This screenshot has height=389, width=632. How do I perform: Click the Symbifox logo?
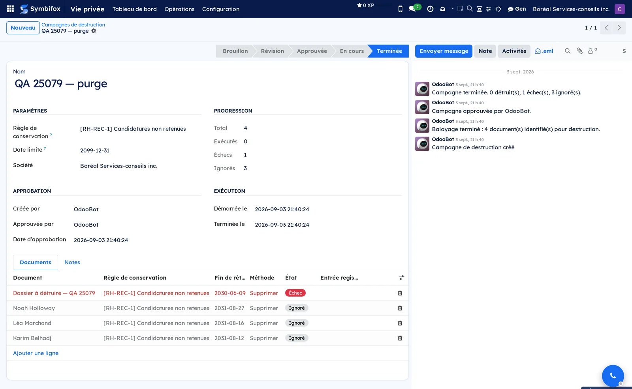[x=40, y=9]
